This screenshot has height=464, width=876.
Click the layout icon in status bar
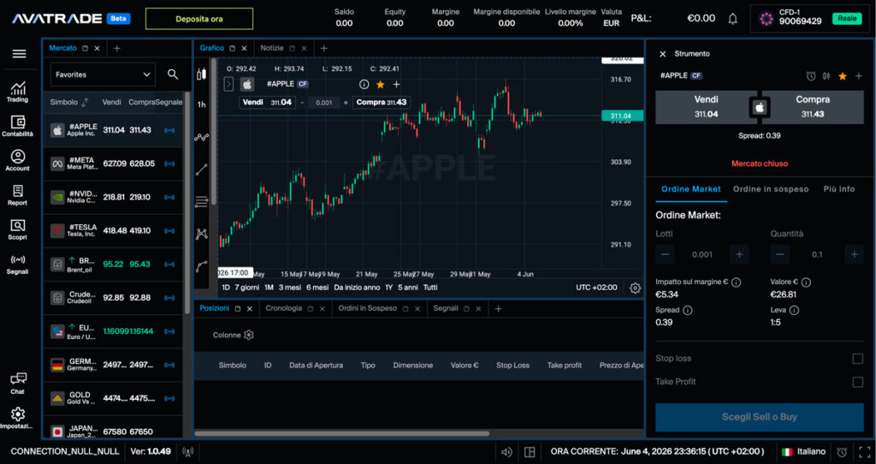tap(530, 452)
